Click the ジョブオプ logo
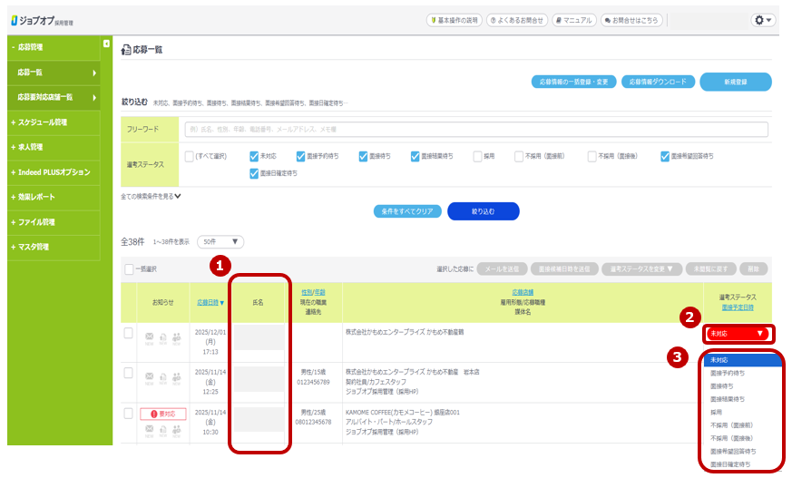The image size is (792, 478). [43, 20]
